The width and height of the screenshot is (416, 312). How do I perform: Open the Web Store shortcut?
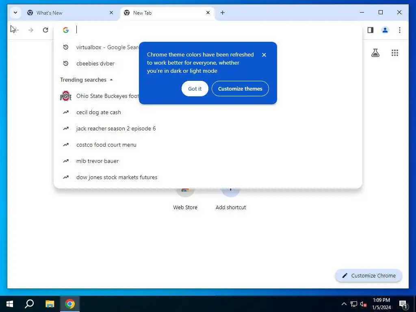pos(185,199)
